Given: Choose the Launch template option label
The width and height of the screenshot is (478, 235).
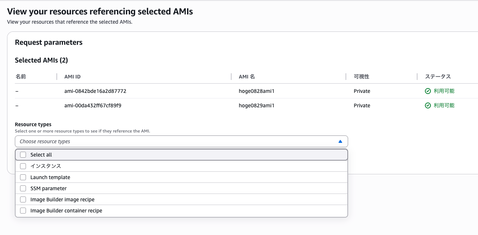Looking at the screenshot, I should point(50,177).
